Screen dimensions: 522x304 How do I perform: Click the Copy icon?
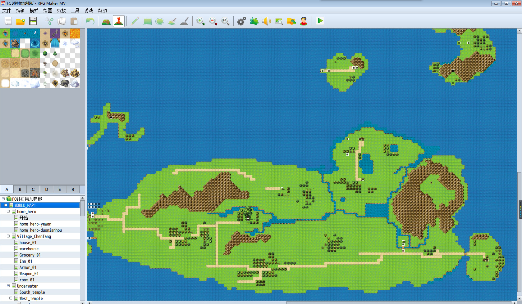62,21
